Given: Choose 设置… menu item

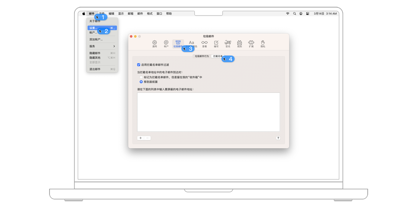Looking at the screenshot, I should tap(102, 28).
